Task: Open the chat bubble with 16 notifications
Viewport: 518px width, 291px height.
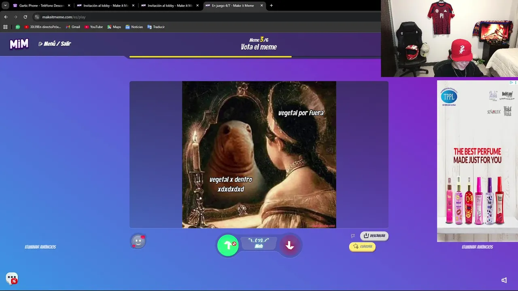Action: [x=12, y=278]
